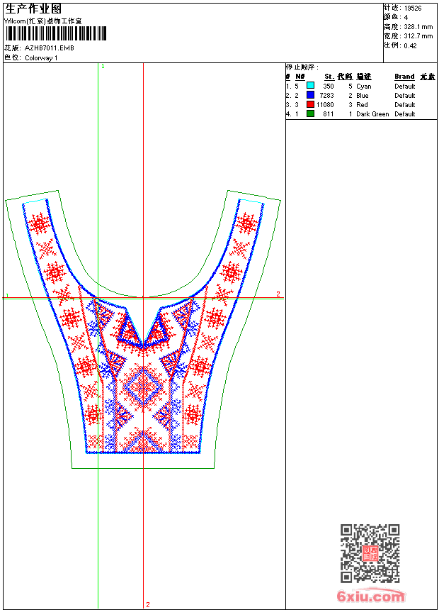Click the height value 328.1 mm
The image size is (439, 610).
[x=418, y=27]
